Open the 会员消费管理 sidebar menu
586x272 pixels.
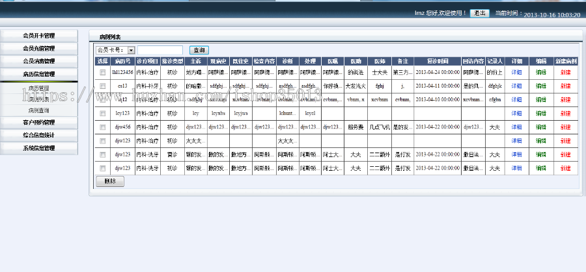(x=39, y=61)
